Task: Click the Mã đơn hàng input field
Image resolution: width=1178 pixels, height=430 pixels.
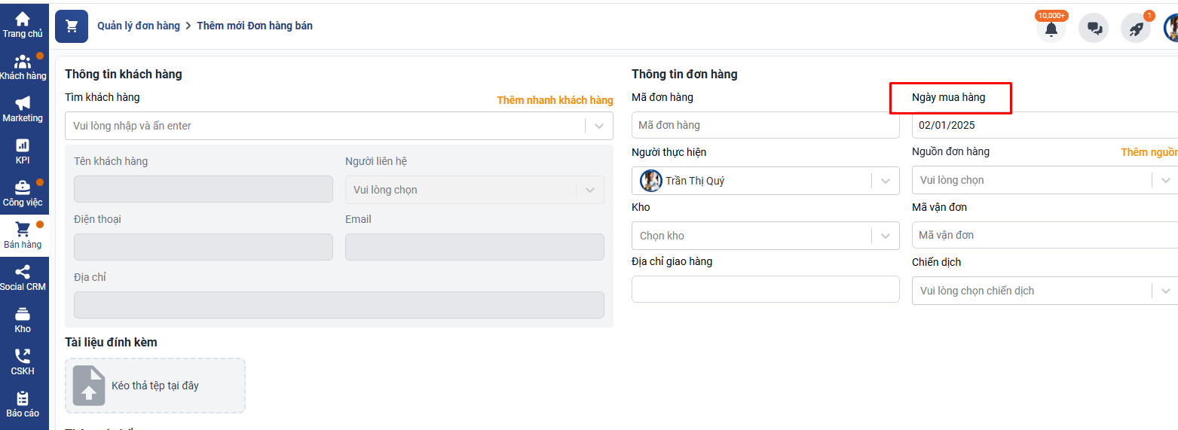Action: click(x=765, y=125)
